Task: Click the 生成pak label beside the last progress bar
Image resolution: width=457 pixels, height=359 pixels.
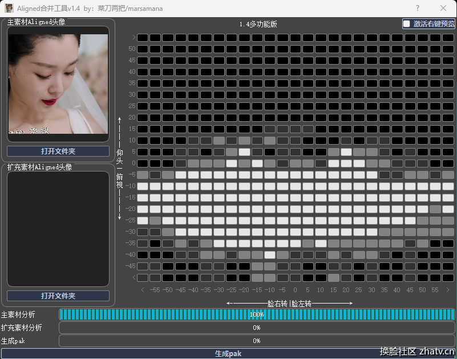Action: (x=13, y=341)
